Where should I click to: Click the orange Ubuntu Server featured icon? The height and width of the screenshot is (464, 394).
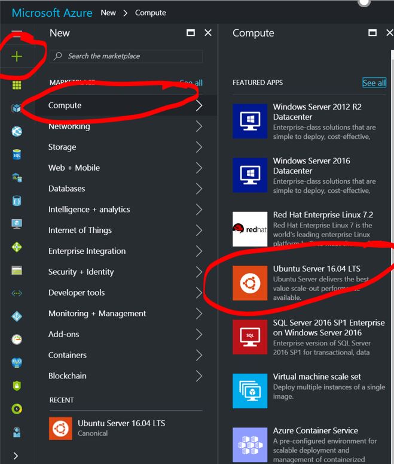pyautogui.click(x=250, y=283)
